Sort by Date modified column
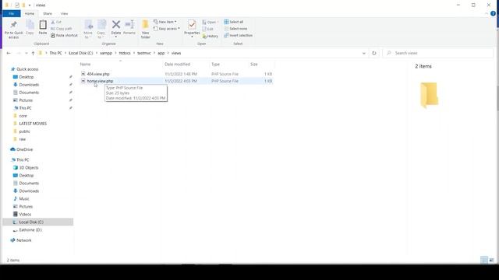Viewport: 499px width, 280px height. click(177, 65)
